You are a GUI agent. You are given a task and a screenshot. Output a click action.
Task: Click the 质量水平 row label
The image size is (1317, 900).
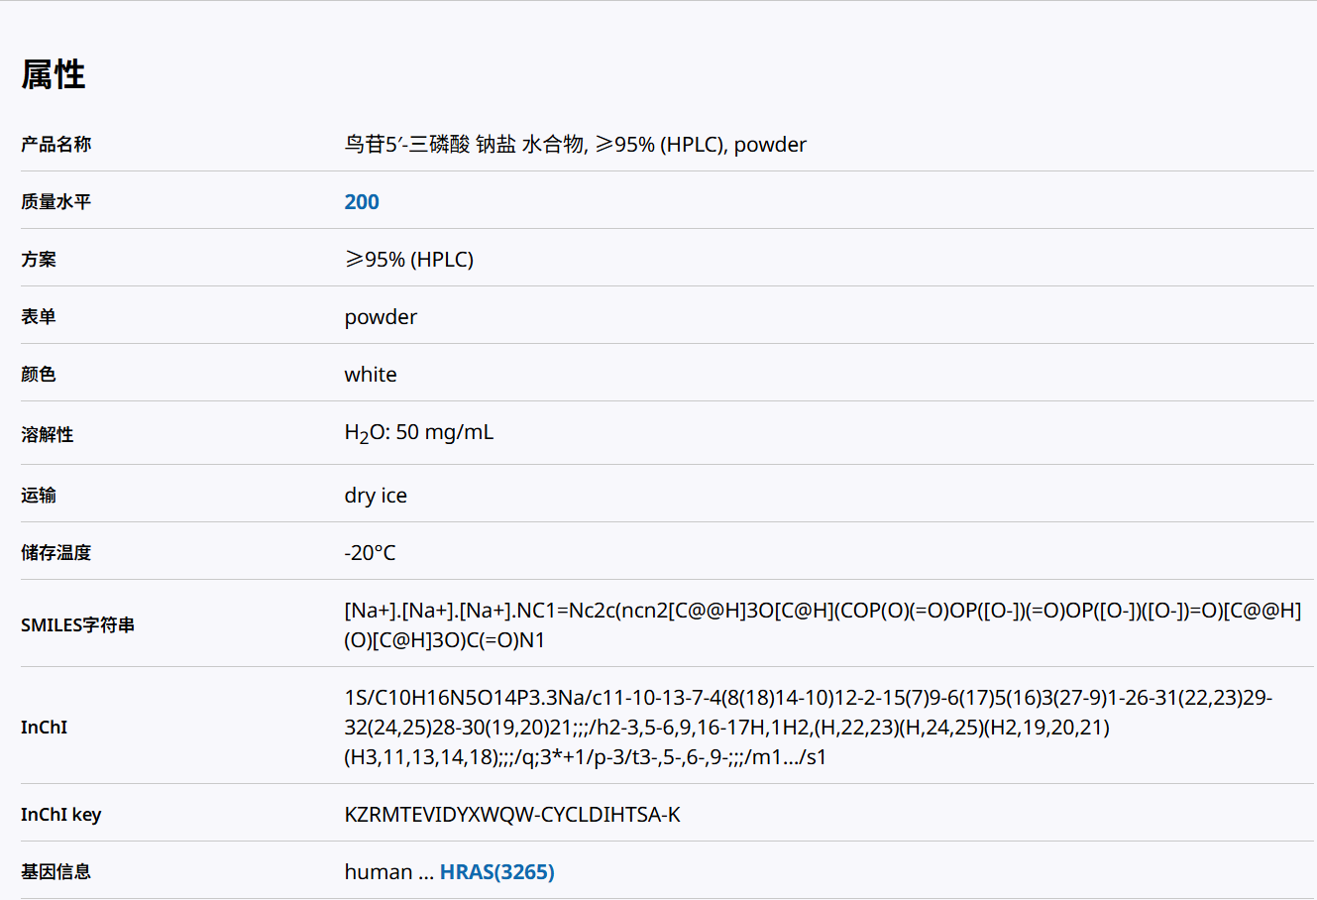click(x=55, y=202)
